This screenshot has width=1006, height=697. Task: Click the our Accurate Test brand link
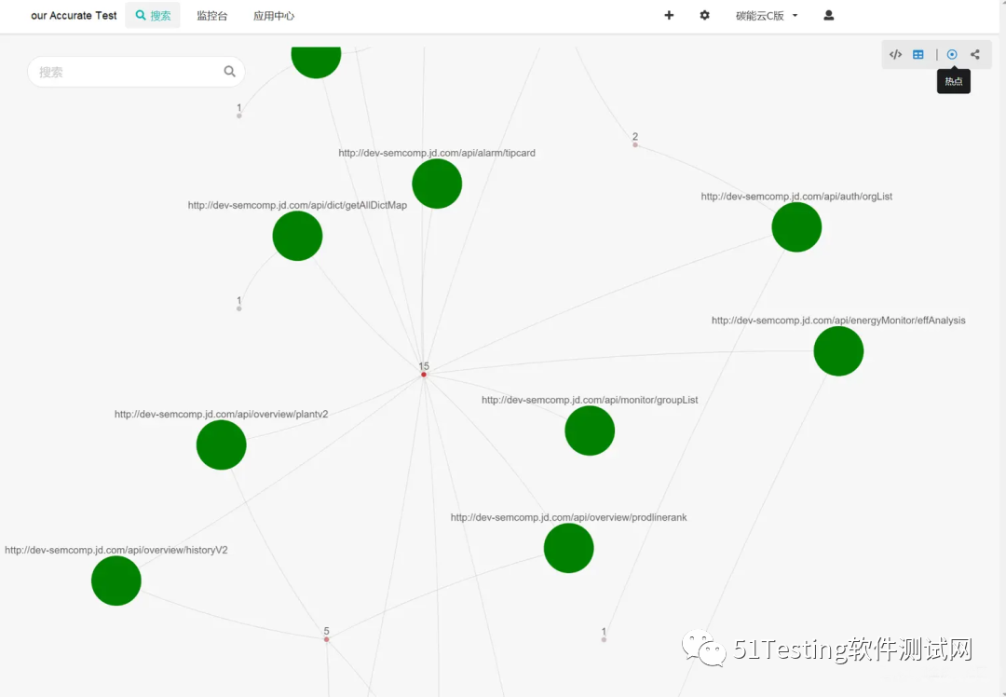[x=74, y=16]
